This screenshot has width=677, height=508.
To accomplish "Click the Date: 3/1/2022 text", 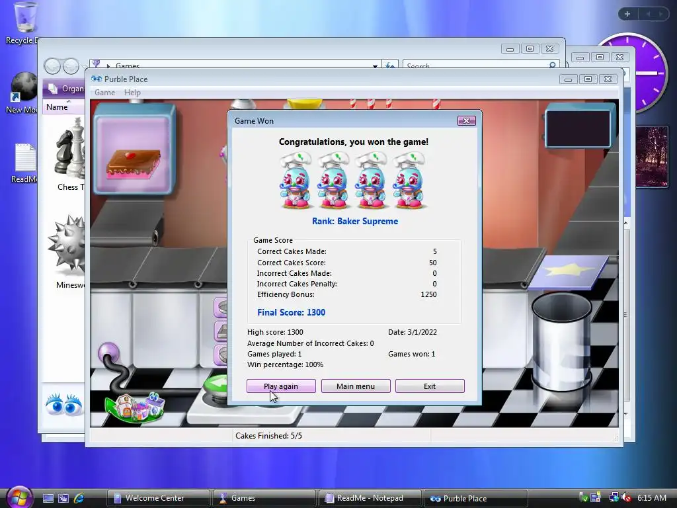I will pyautogui.click(x=413, y=332).
